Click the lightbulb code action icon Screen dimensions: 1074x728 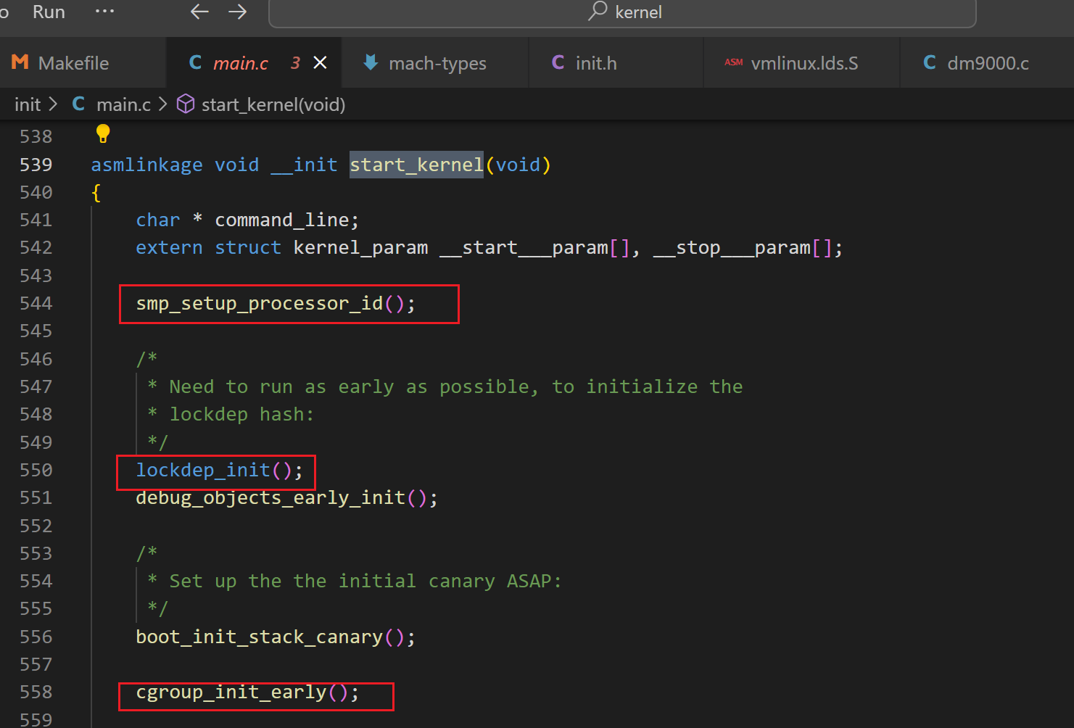103,133
